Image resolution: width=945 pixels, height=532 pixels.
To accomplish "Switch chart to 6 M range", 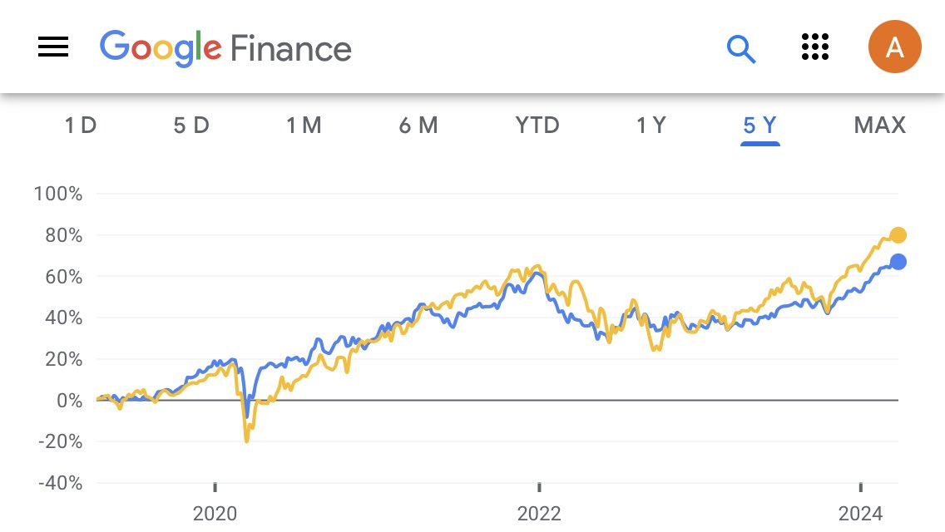I will click(418, 126).
